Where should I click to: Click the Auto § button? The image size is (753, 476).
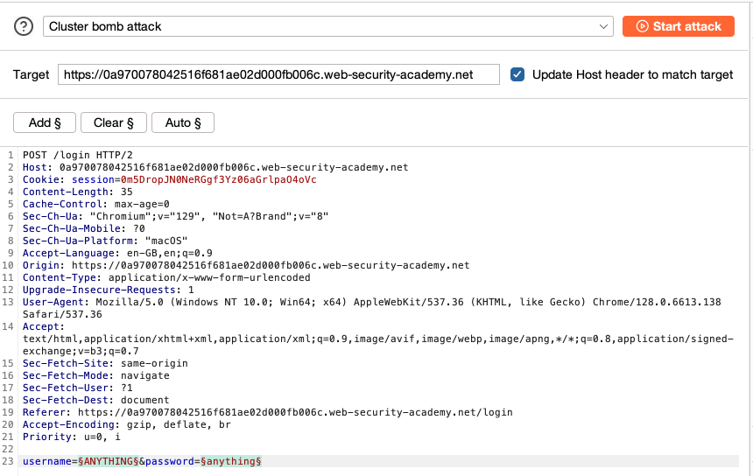click(183, 122)
